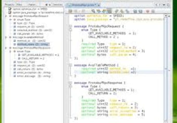The image size is (177, 123).
Task: Select the 'option java_package' navigator row
Action: [x=38, y=12]
